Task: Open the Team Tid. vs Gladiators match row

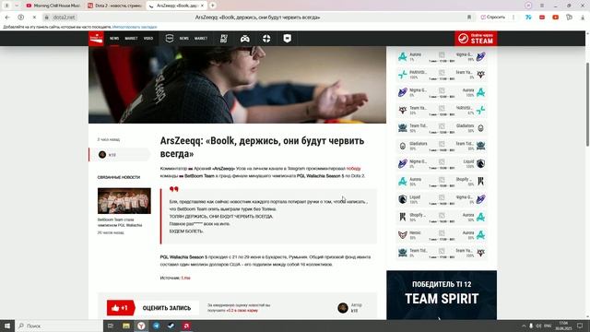Action: tap(442, 128)
